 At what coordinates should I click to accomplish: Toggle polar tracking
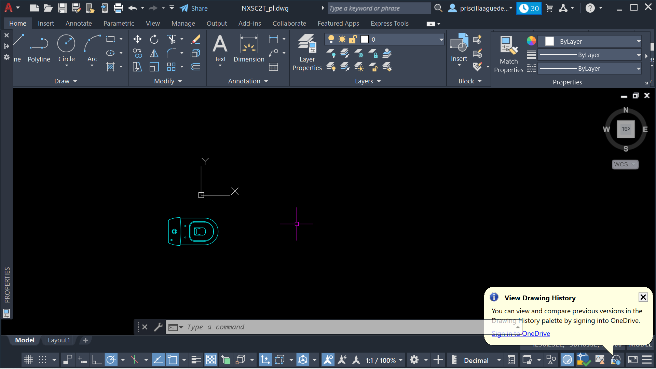point(111,360)
